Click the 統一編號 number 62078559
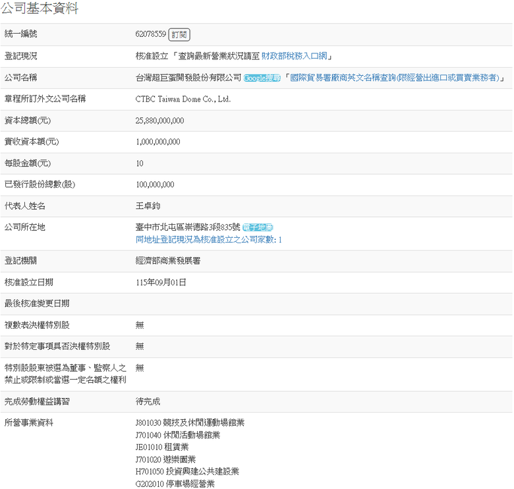Screen dimensions: 514x489 (151, 34)
